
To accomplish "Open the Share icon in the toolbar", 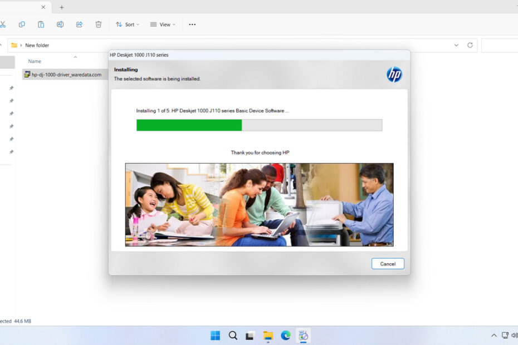I will (79, 24).
